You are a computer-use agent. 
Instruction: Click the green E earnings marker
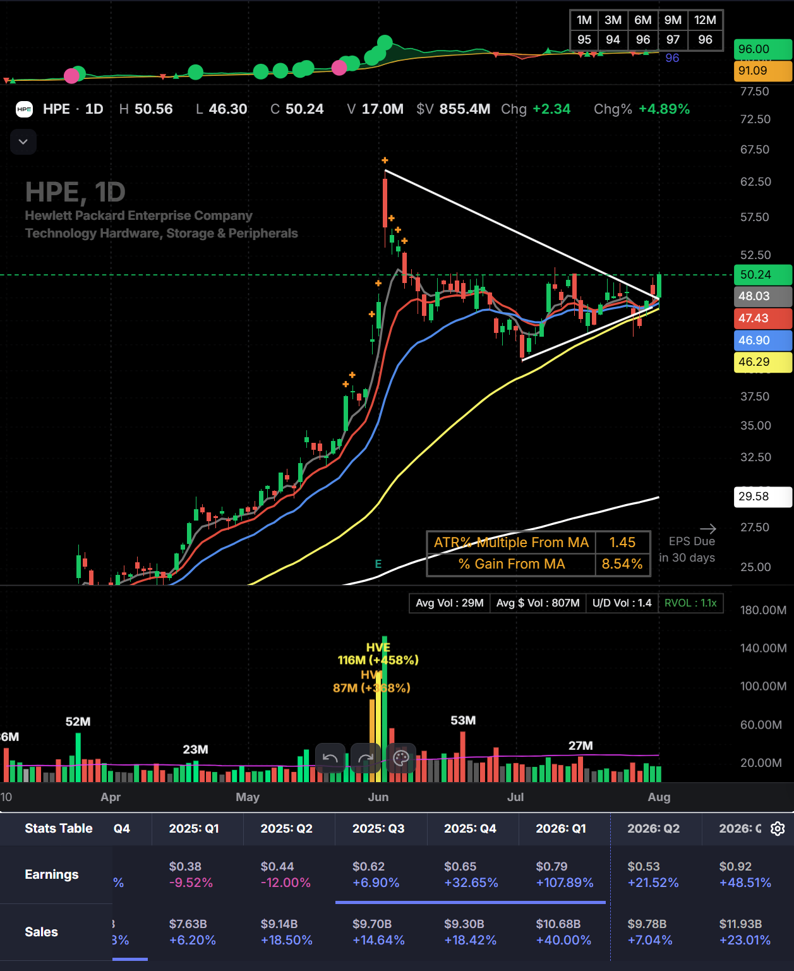[x=378, y=564]
